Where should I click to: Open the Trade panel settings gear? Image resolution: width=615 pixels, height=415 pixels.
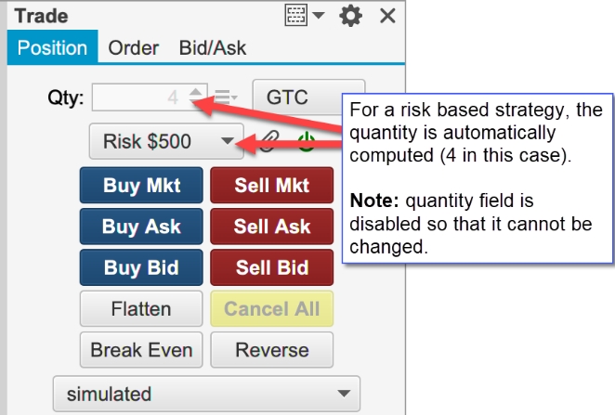[x=350, y=16]
